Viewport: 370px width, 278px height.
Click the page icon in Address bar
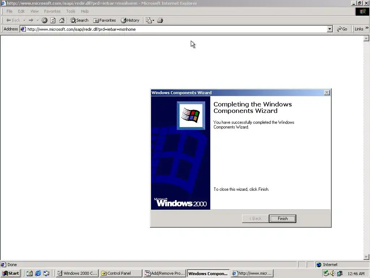[23, 29]
